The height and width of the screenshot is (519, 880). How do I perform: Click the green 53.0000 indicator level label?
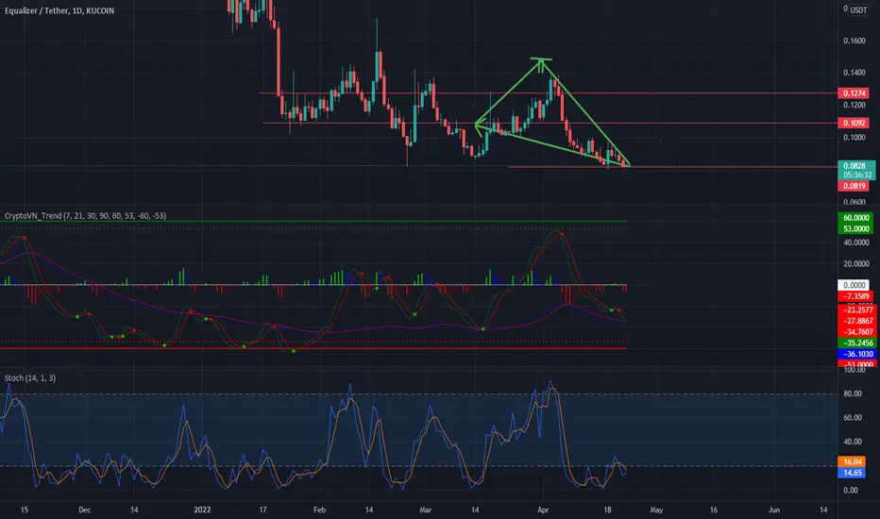855,229
